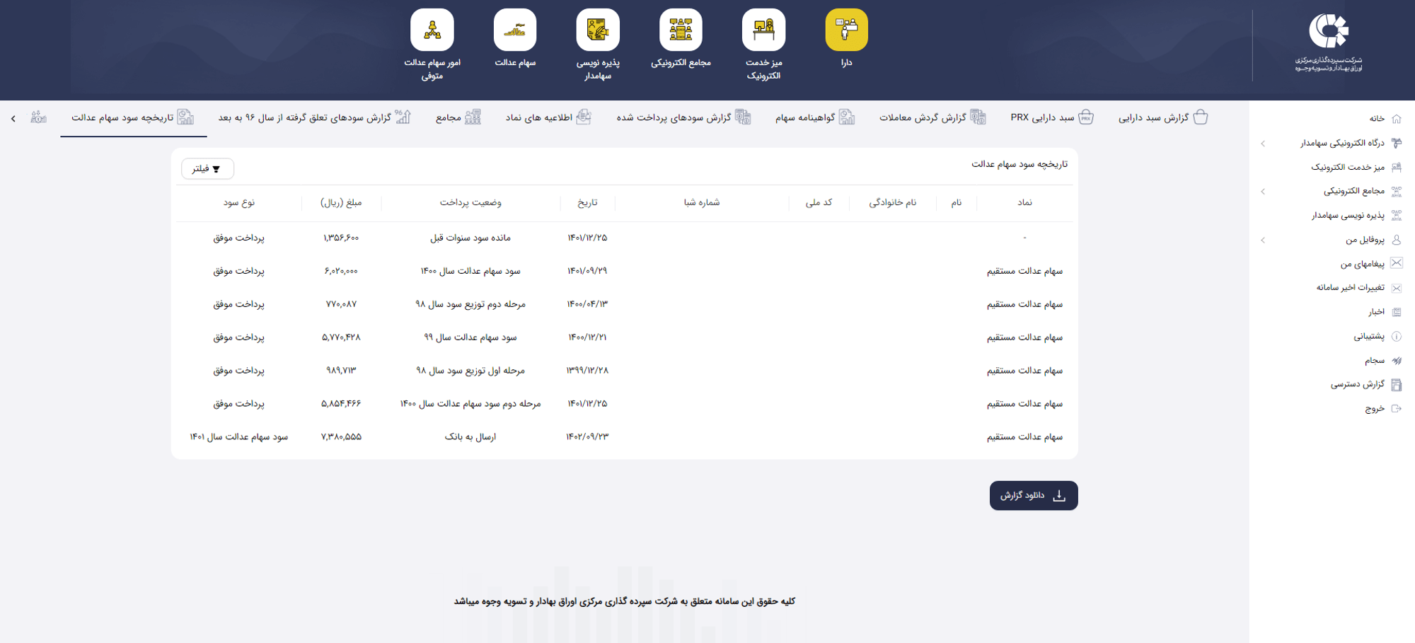Switch to گواهینامه سهام tab
The image size is (1415, 643).
pos(814,117)
